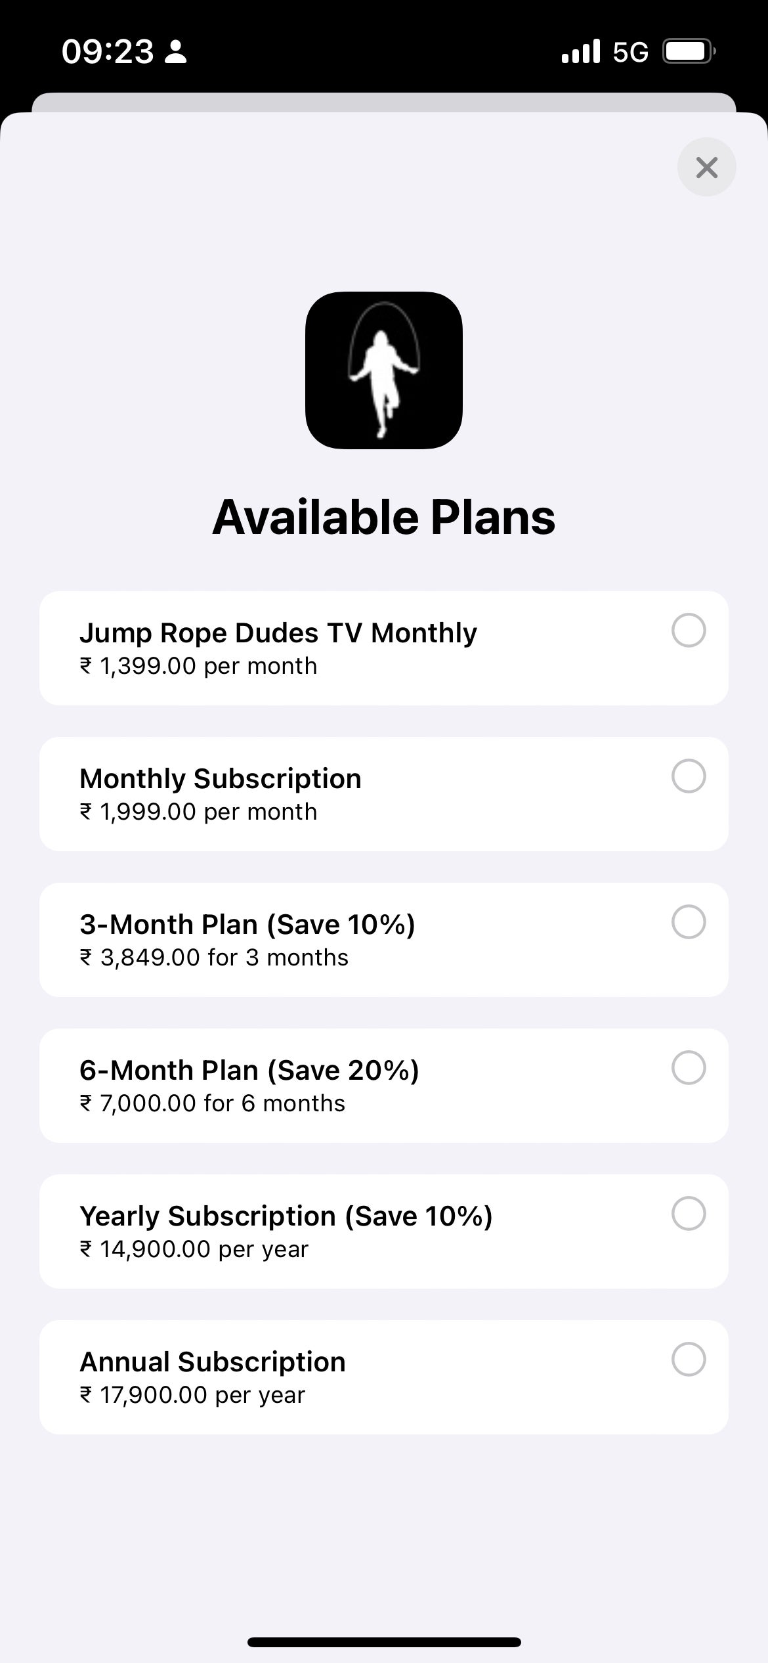Tap the Jump Rope Dudes app icon

coord(384,370)
